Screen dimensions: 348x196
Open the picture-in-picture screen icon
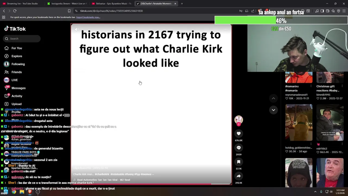point(247,11)
